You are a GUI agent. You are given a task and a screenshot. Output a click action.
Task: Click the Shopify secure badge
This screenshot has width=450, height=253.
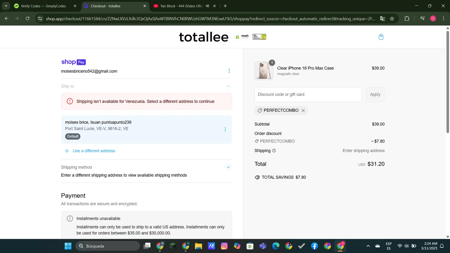click(242, 37)
